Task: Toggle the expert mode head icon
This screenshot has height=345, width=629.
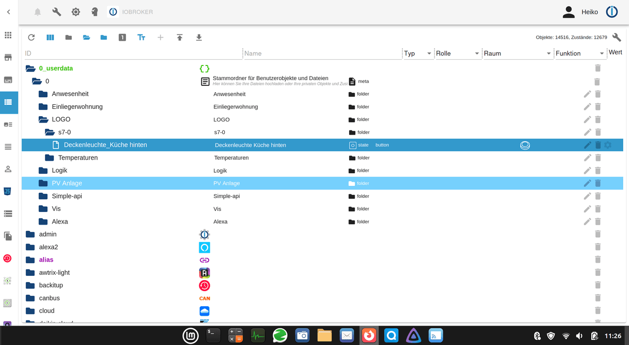Action: [95, 12]
